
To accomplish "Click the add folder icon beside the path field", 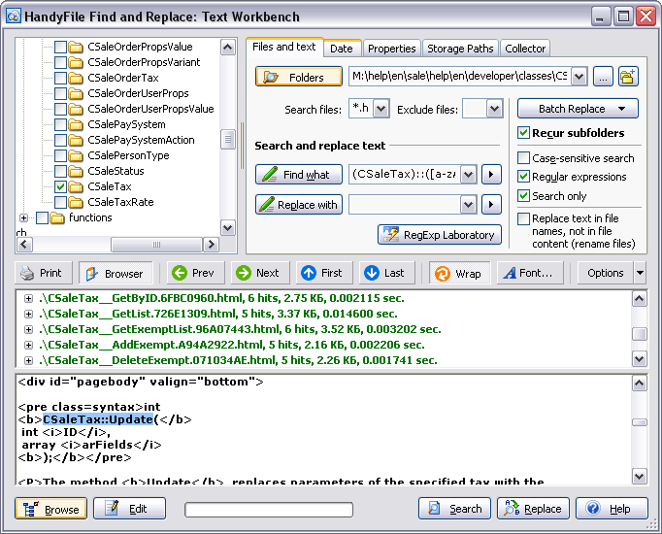I will point(628,77).
